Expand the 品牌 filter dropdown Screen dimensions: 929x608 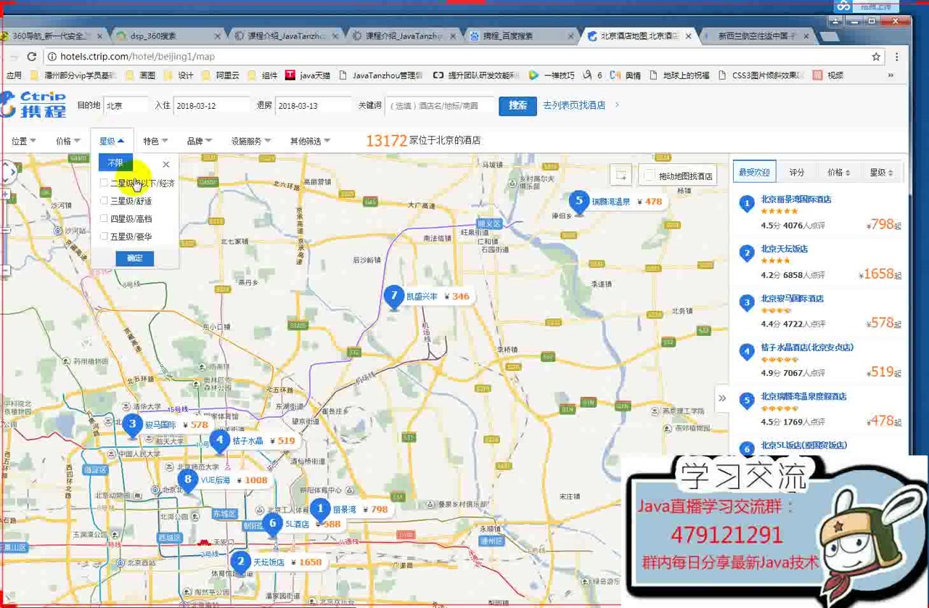click(x=200, y=141)
